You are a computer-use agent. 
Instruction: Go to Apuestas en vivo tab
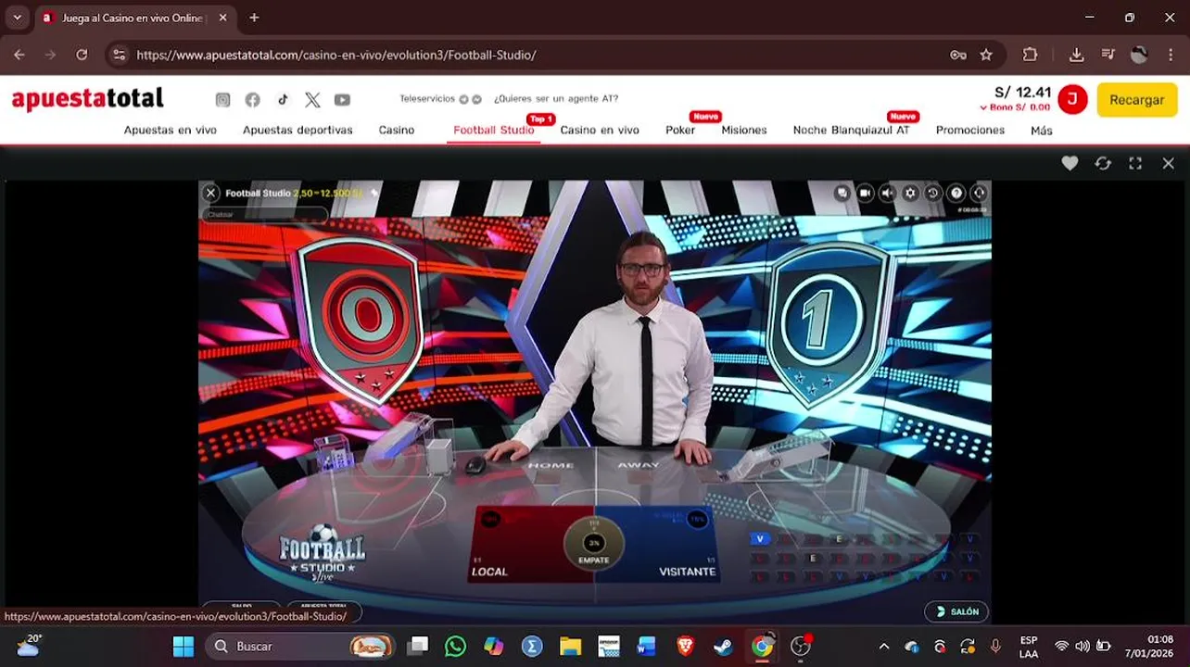coord(171,131)
